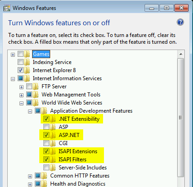
Task: Minimize the Windows Features window
Action: tap(151, 8)
